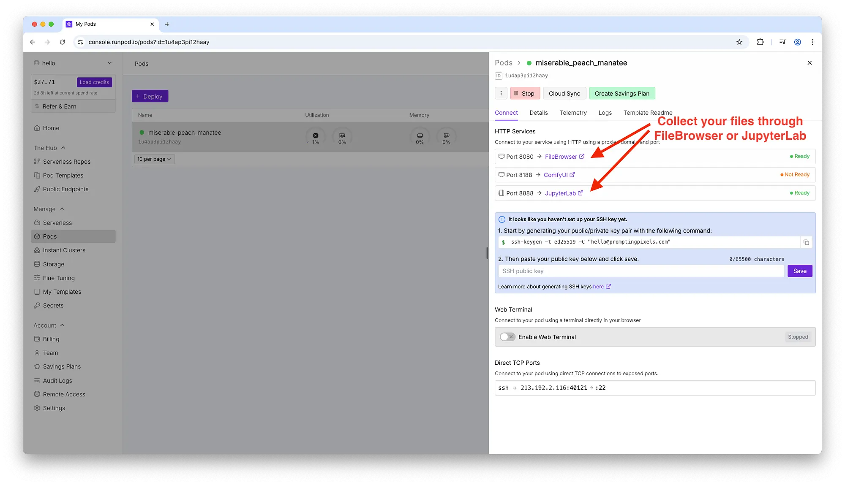This screenshot has width=845, height=485.
Task: Open the Chrome profile avatar icon
Action: (797, 42)
